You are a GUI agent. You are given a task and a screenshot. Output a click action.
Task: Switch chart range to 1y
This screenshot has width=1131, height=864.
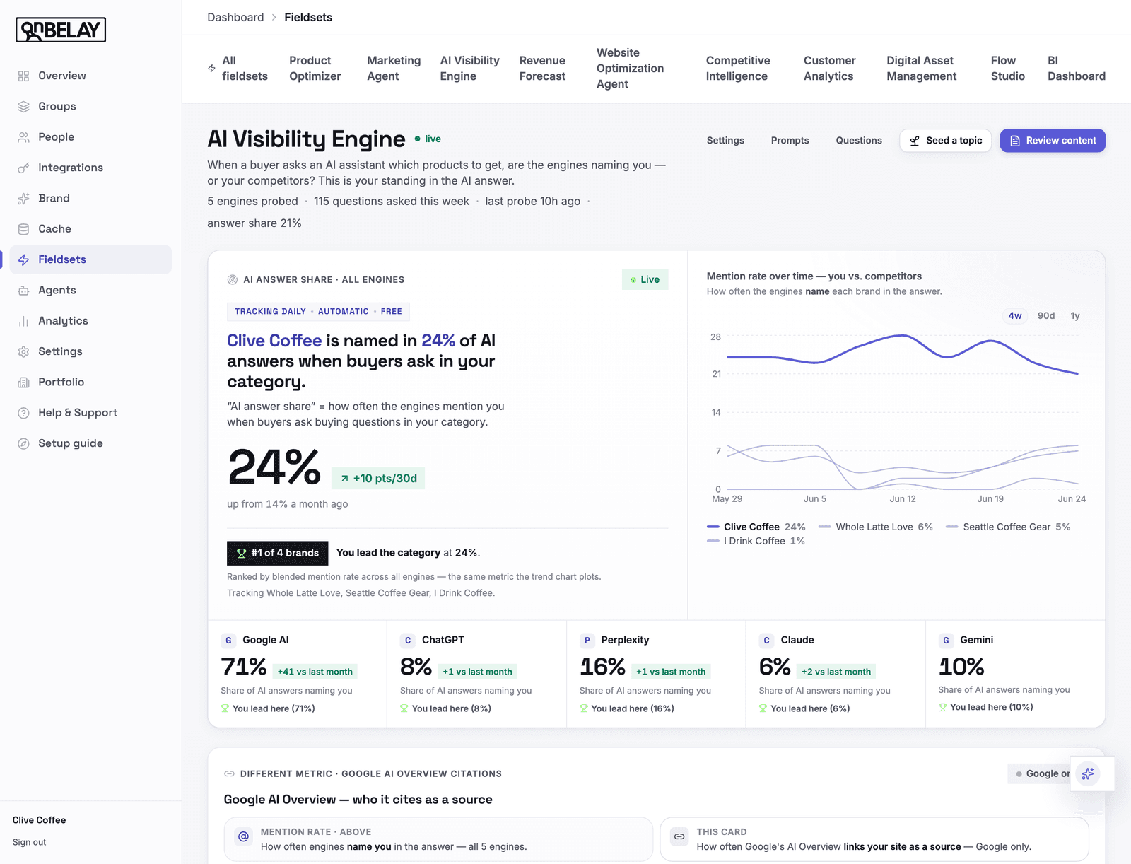point(1075,316)
